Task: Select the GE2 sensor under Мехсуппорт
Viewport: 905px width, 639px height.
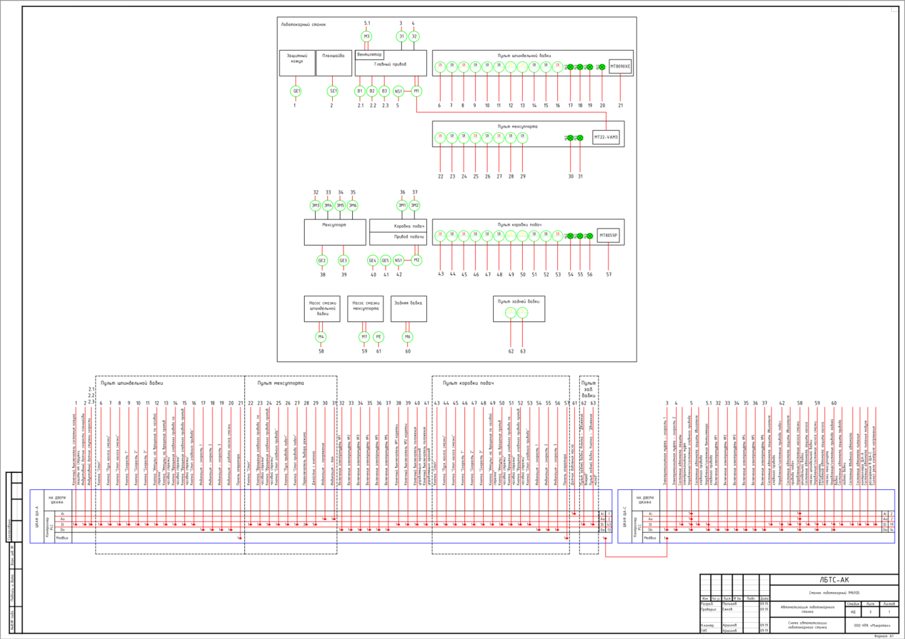Action: click(322, 261)
